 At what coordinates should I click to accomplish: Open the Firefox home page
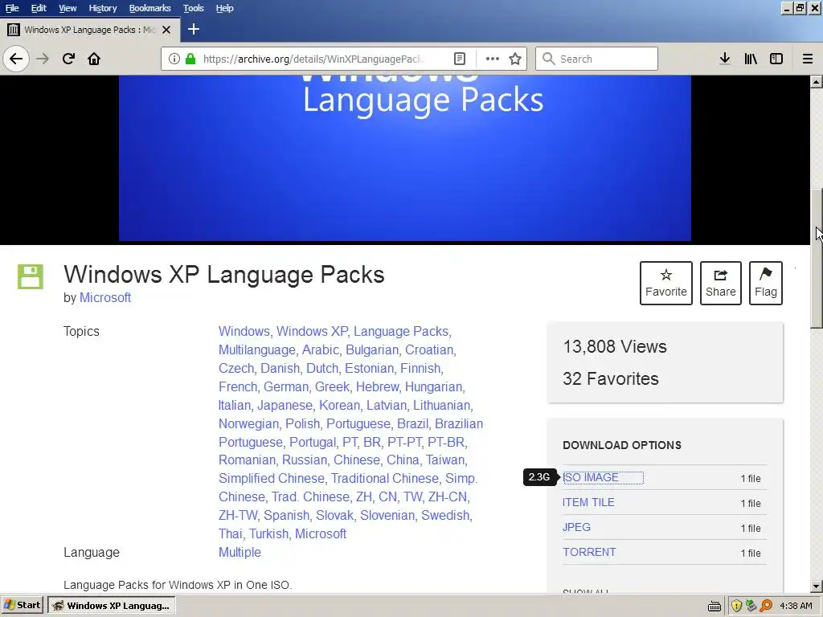tap(94, 59)
